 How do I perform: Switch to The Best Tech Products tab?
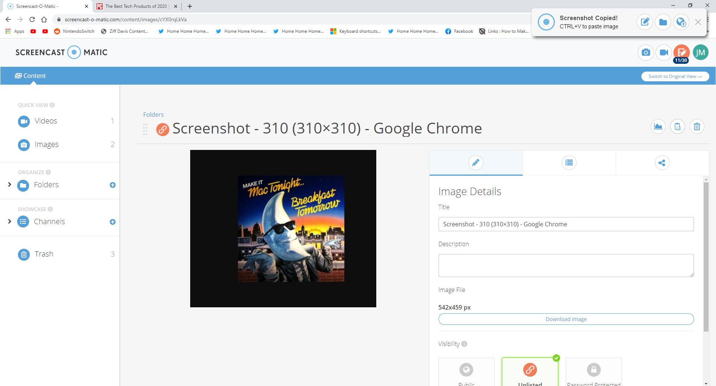[136, 6]
